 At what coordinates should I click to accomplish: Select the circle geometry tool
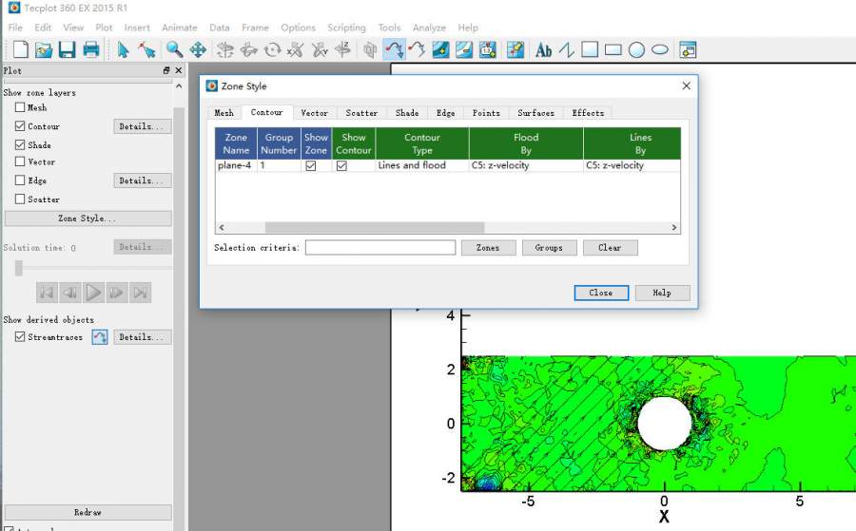636,50
